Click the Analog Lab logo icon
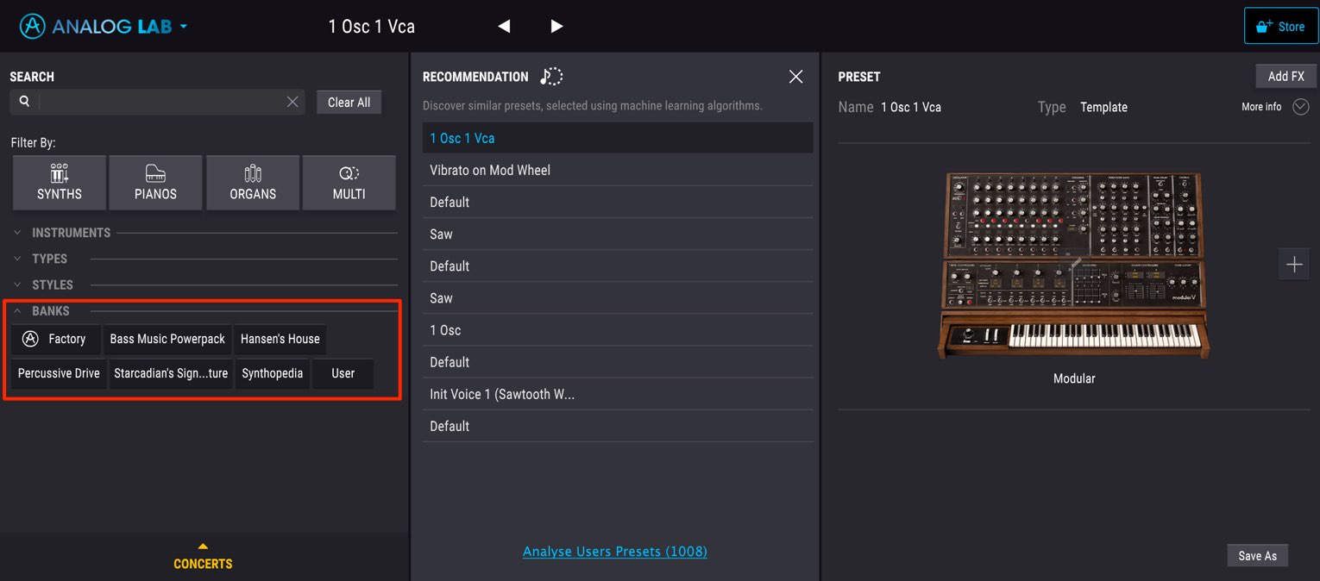Viewport: 1320px width, 581px height. (32, 27)
